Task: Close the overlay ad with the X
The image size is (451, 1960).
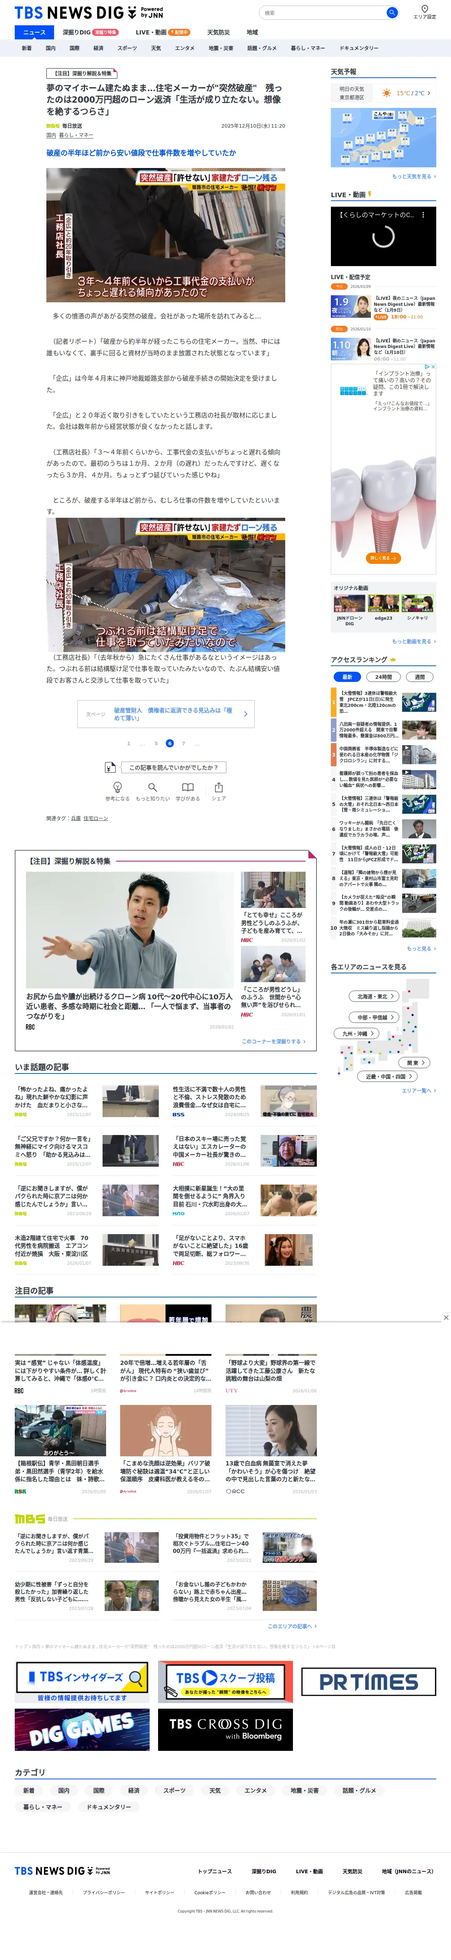Action: pos(446,1318)
